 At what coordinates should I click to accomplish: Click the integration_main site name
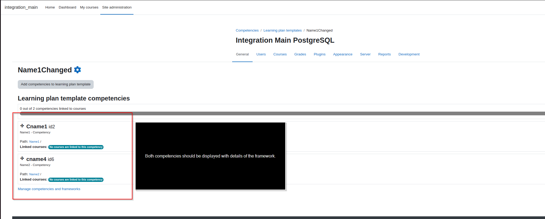(x=21, y=7)
